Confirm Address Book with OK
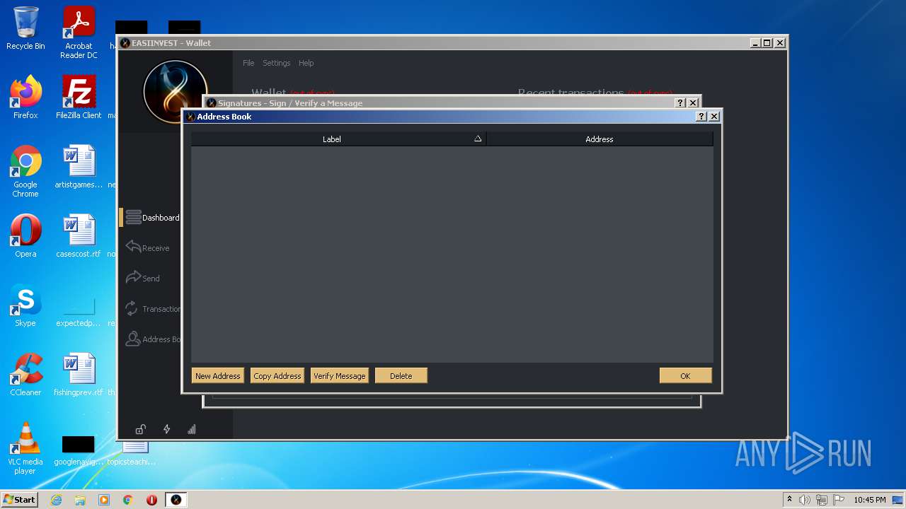This screenshot has width=906, height=509. [685, 376]
